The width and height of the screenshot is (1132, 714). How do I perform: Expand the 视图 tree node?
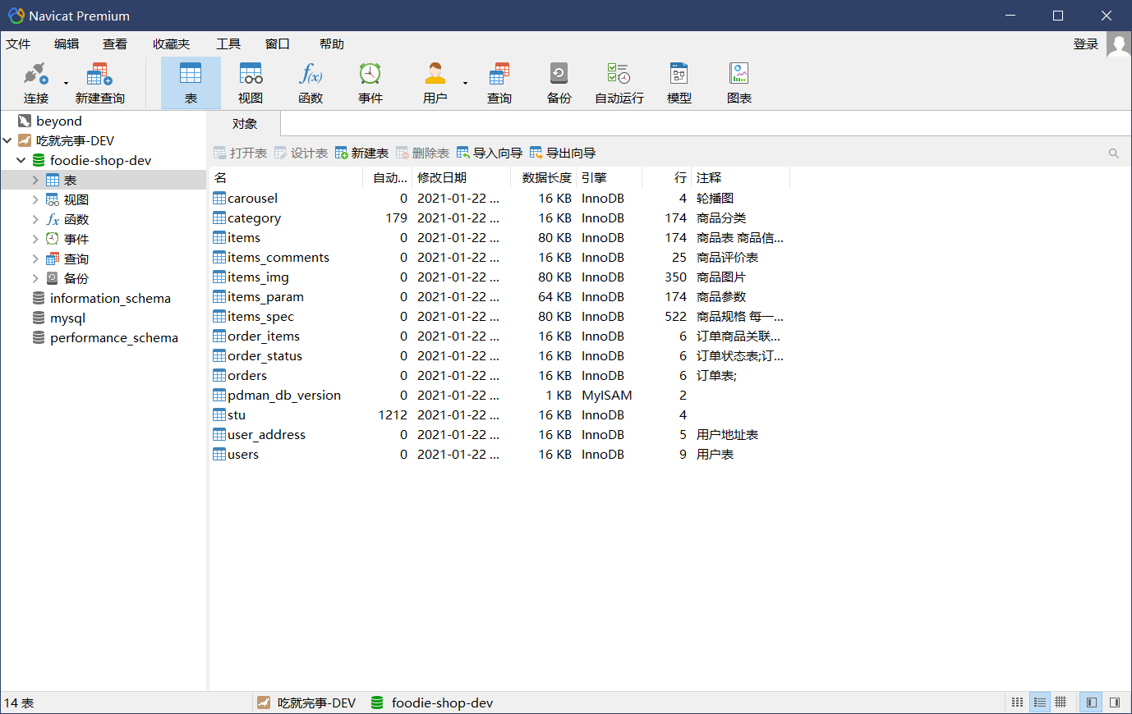coord(35,199)
